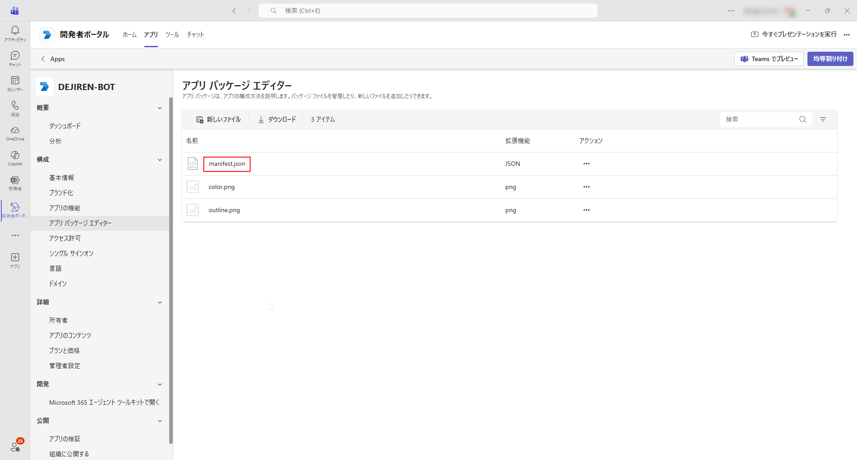Open OneDrive from the app rail
Screen dimensions: 857x460
pos(15,133)
